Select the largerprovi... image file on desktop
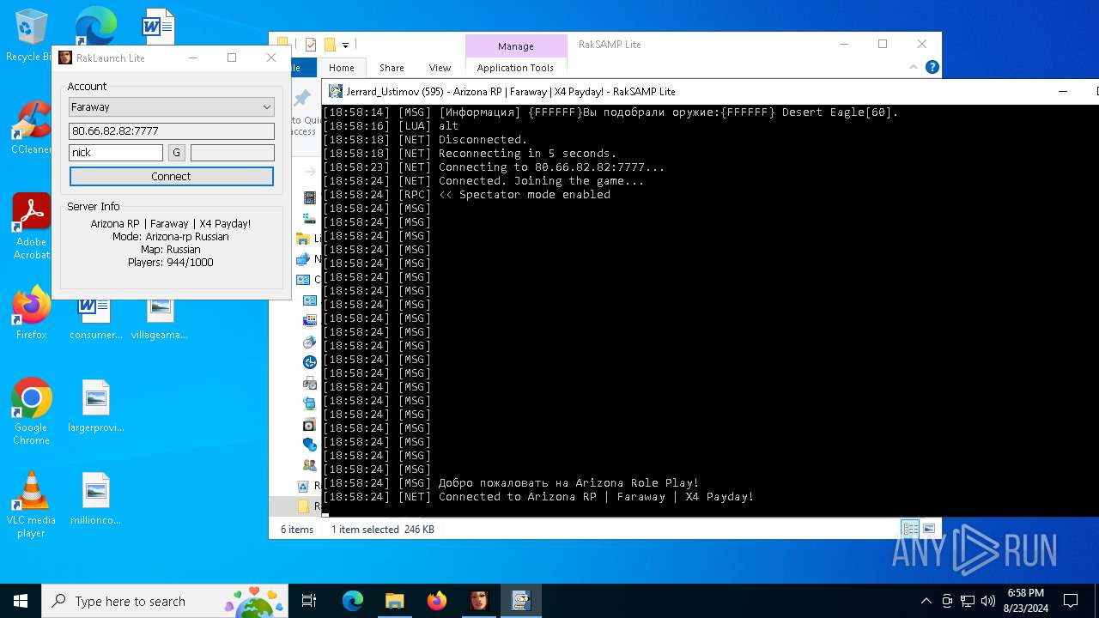 pyautogui.click(x=96, y=406)
